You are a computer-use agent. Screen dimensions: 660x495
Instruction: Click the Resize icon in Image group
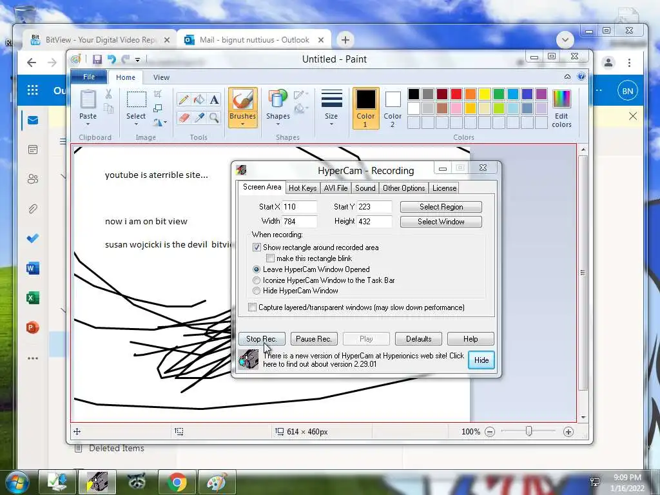click(x=157, y=108)
